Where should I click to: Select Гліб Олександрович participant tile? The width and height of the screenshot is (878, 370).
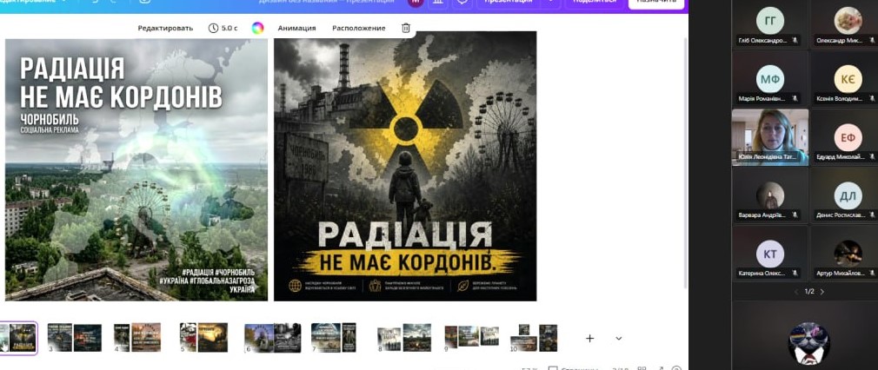coord(770,24)
